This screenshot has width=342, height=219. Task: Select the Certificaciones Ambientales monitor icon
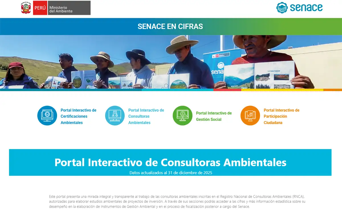(47, 115)
